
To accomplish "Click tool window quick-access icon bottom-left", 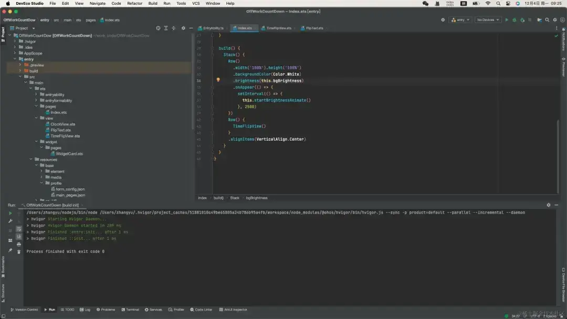I will [x=3, y=316].
